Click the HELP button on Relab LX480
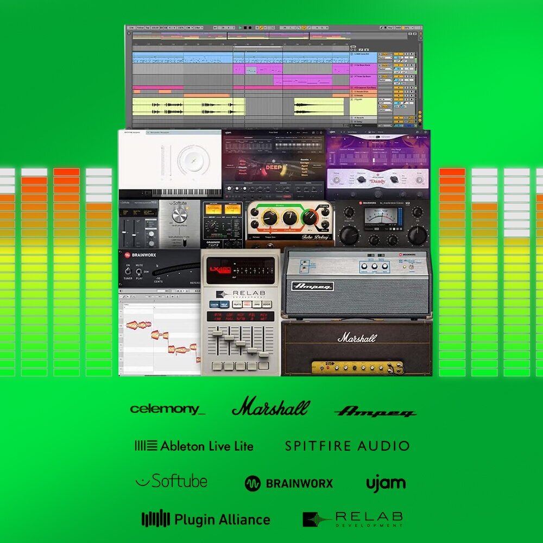This screenshot has height=543, width=543. tap(224, 305)
